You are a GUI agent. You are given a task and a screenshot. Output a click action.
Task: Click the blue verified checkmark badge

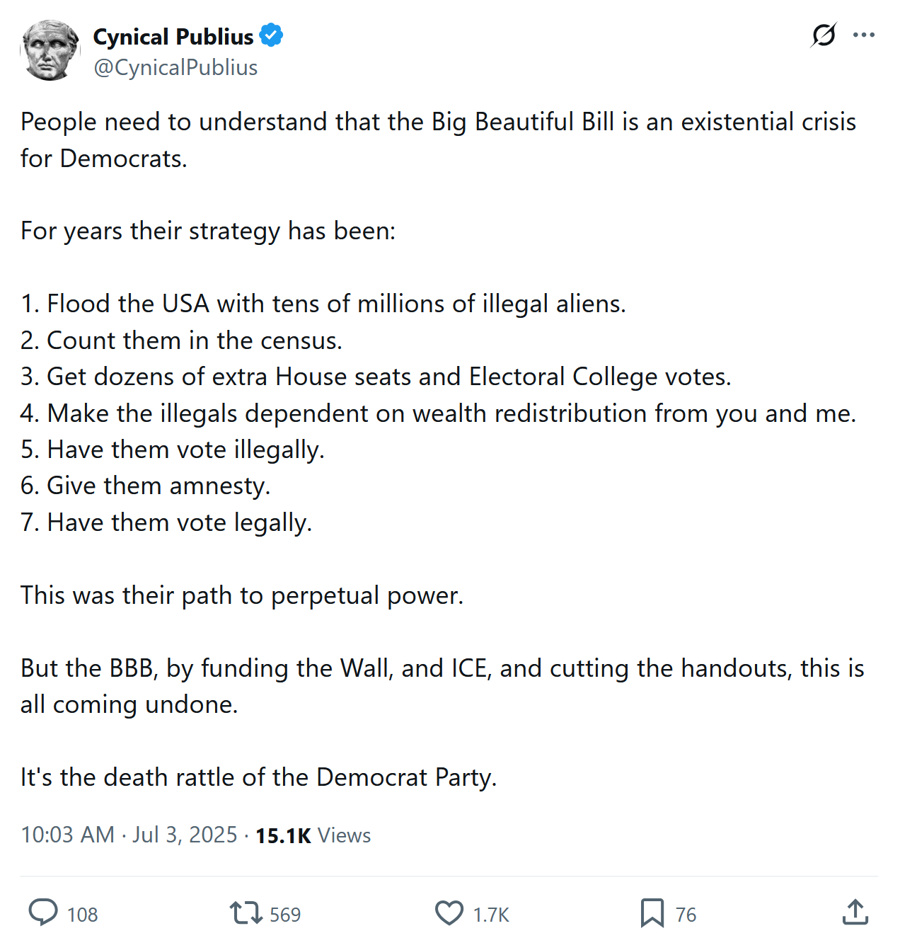click(x=271, y=35)
